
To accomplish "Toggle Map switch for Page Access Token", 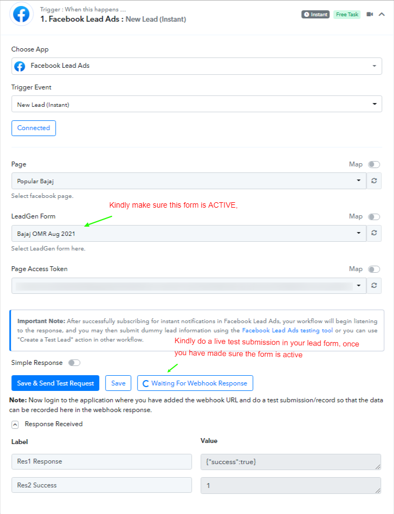I will pos(374,269).
